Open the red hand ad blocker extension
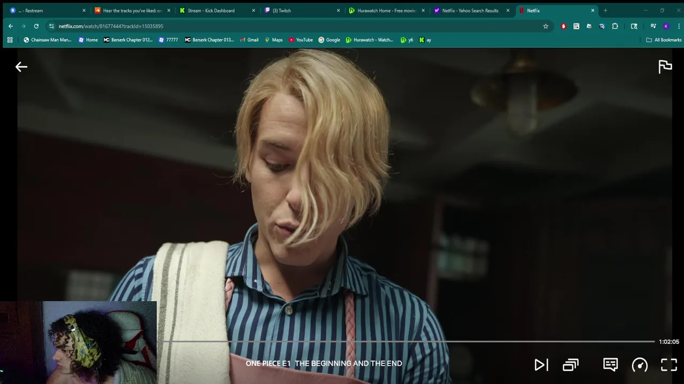Image resolution: width=684 pixels, height=384 pixels. coord(563,26)
